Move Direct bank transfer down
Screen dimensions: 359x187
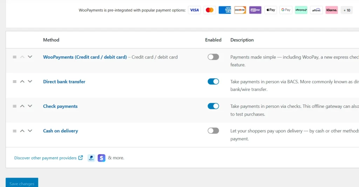30,81
